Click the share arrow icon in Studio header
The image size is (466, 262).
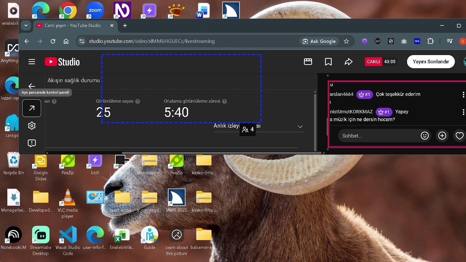coord(348,62)
